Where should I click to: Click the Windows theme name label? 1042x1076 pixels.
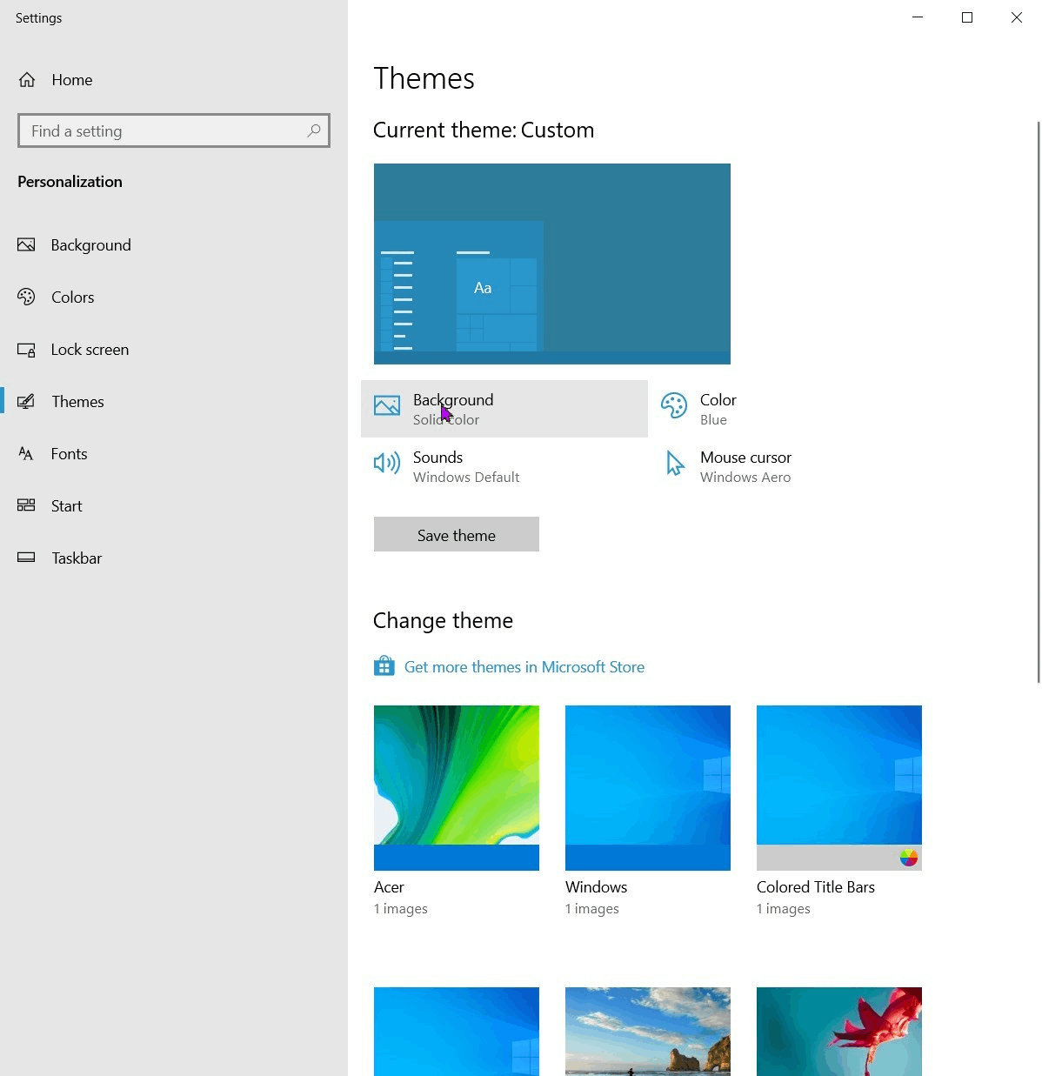pyautogui.click(x=596, y=887)
